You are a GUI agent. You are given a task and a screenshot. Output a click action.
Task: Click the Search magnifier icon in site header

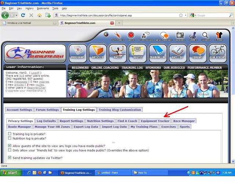206,36
